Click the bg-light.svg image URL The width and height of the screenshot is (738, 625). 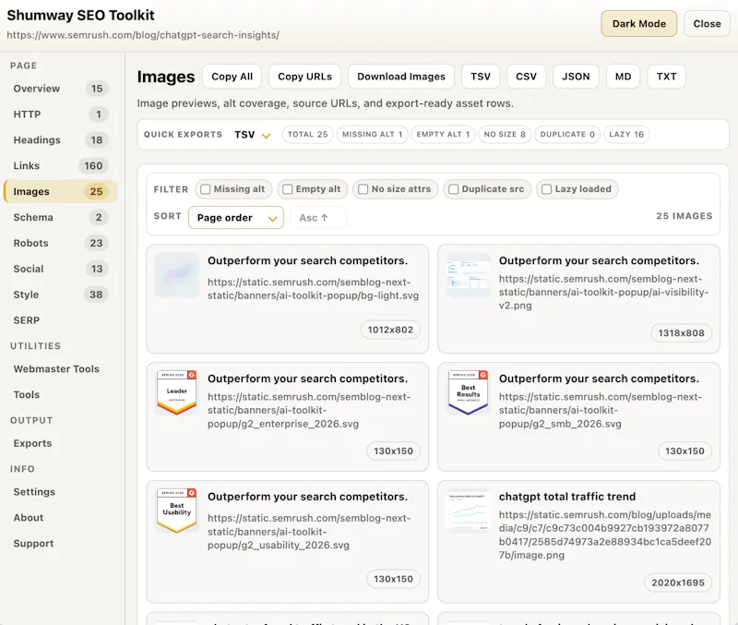313,289
